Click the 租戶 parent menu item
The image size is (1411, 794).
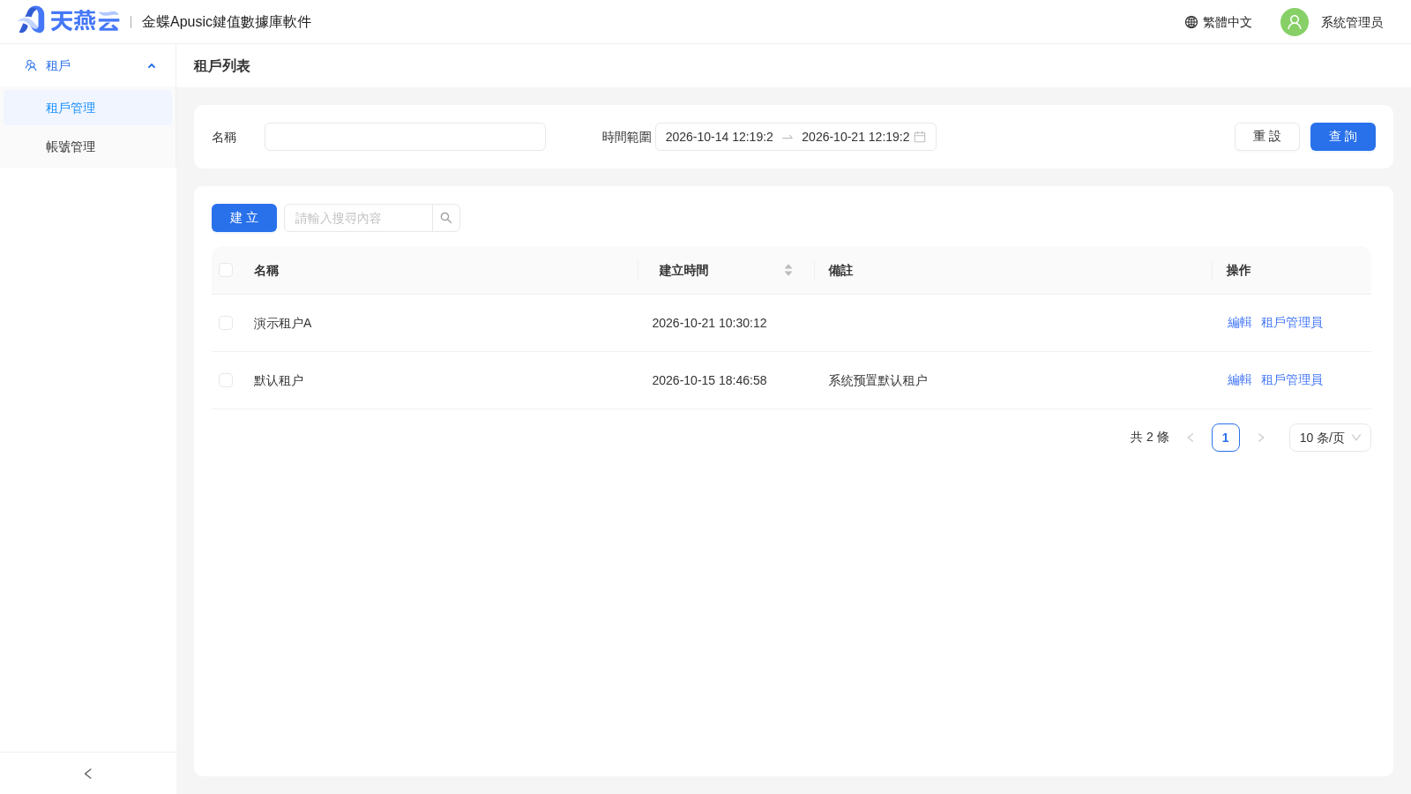click(88, 65)
